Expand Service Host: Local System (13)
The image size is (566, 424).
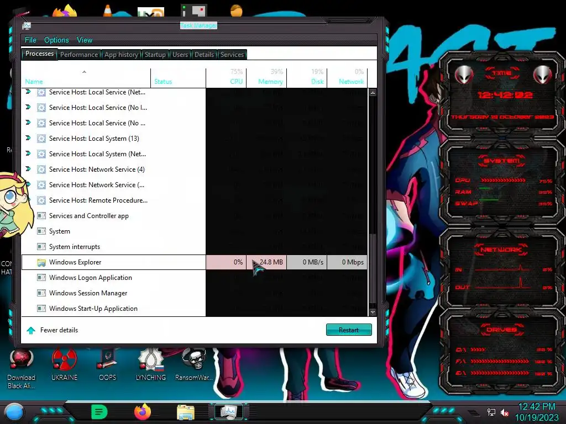(28, 138)
